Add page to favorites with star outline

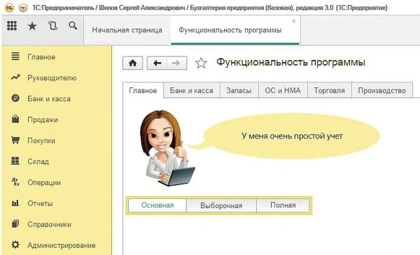(x=201, y=63)
